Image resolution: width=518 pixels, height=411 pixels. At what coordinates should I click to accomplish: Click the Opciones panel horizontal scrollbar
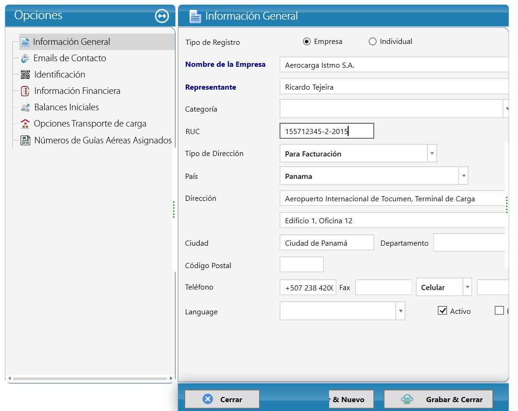pyautogui.click(x=90, y=378)
